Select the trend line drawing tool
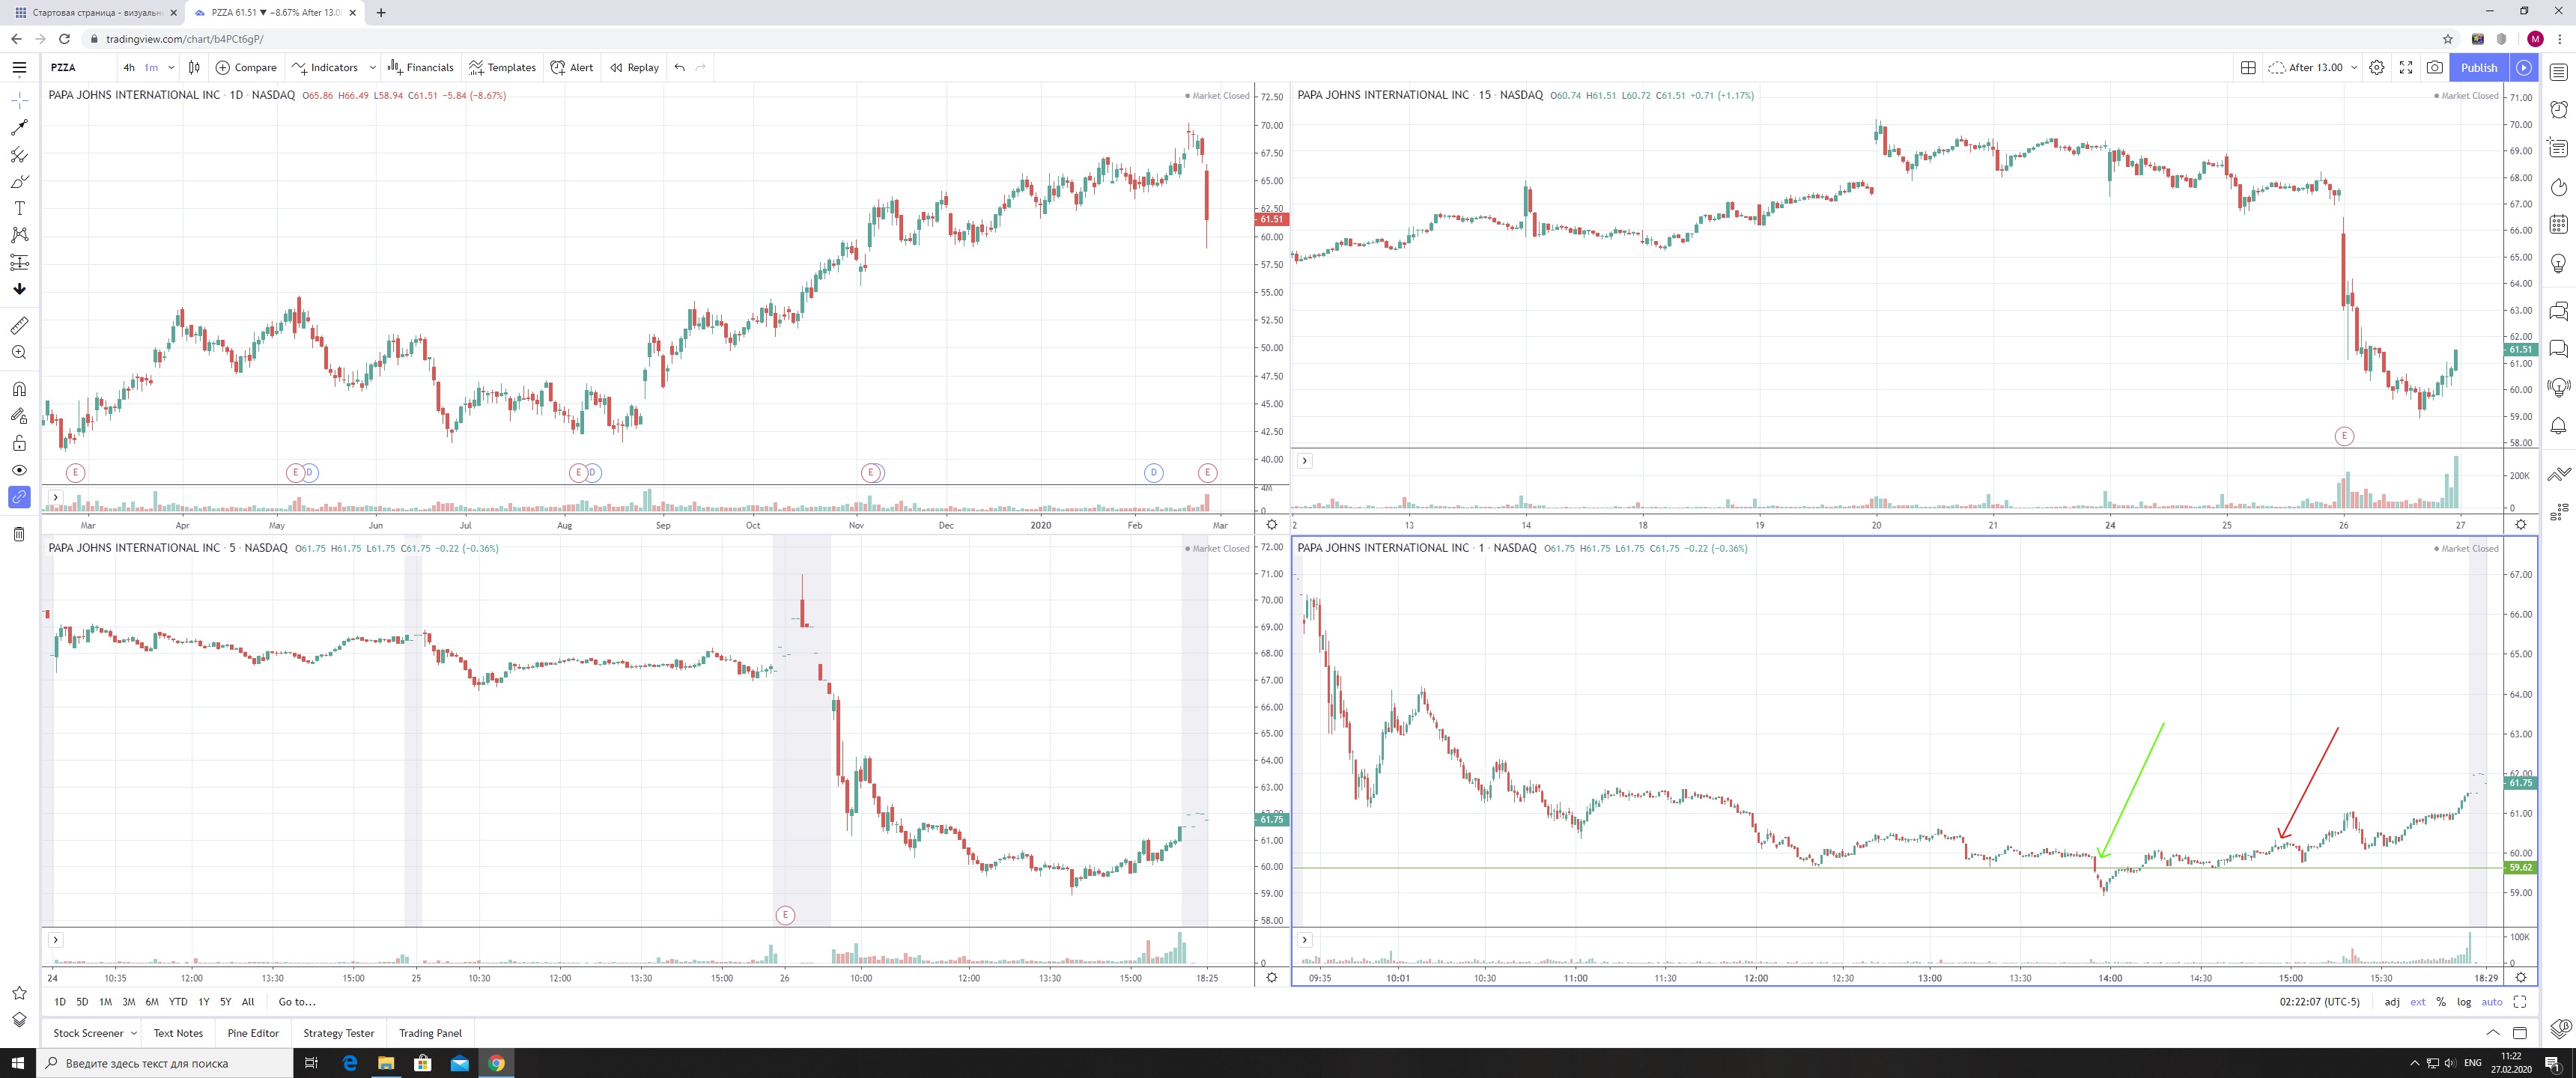This screenshot has height=1078, width=2576. click(19, 128)
